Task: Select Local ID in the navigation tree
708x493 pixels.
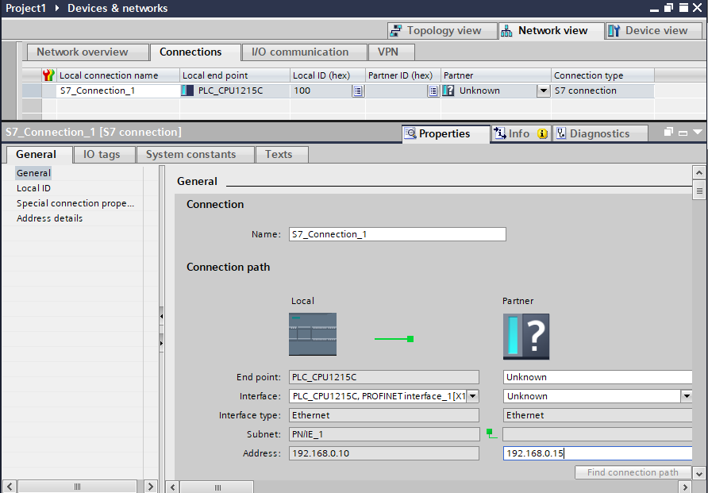Action: 33,188
